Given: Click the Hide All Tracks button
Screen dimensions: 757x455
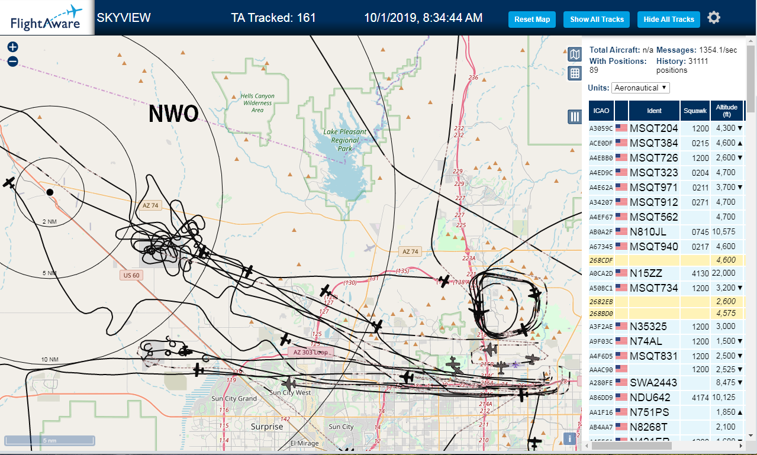Looking at the screenshot, I should pos(669,20).
